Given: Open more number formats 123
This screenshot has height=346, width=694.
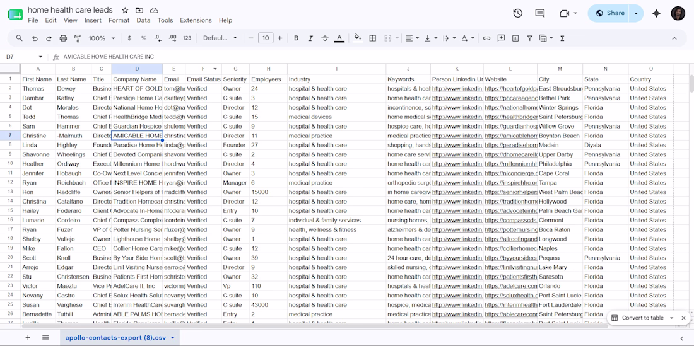Looking at the screenshot, I should click(187, 38).
